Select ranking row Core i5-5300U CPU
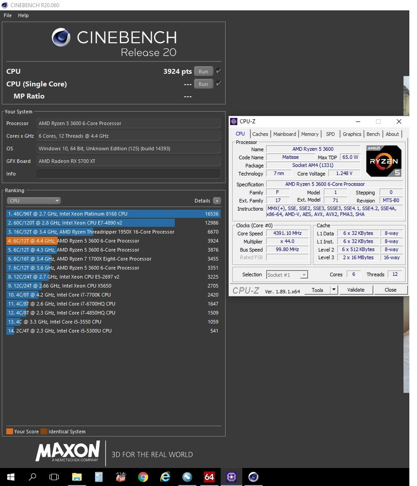 pos(113,330)
